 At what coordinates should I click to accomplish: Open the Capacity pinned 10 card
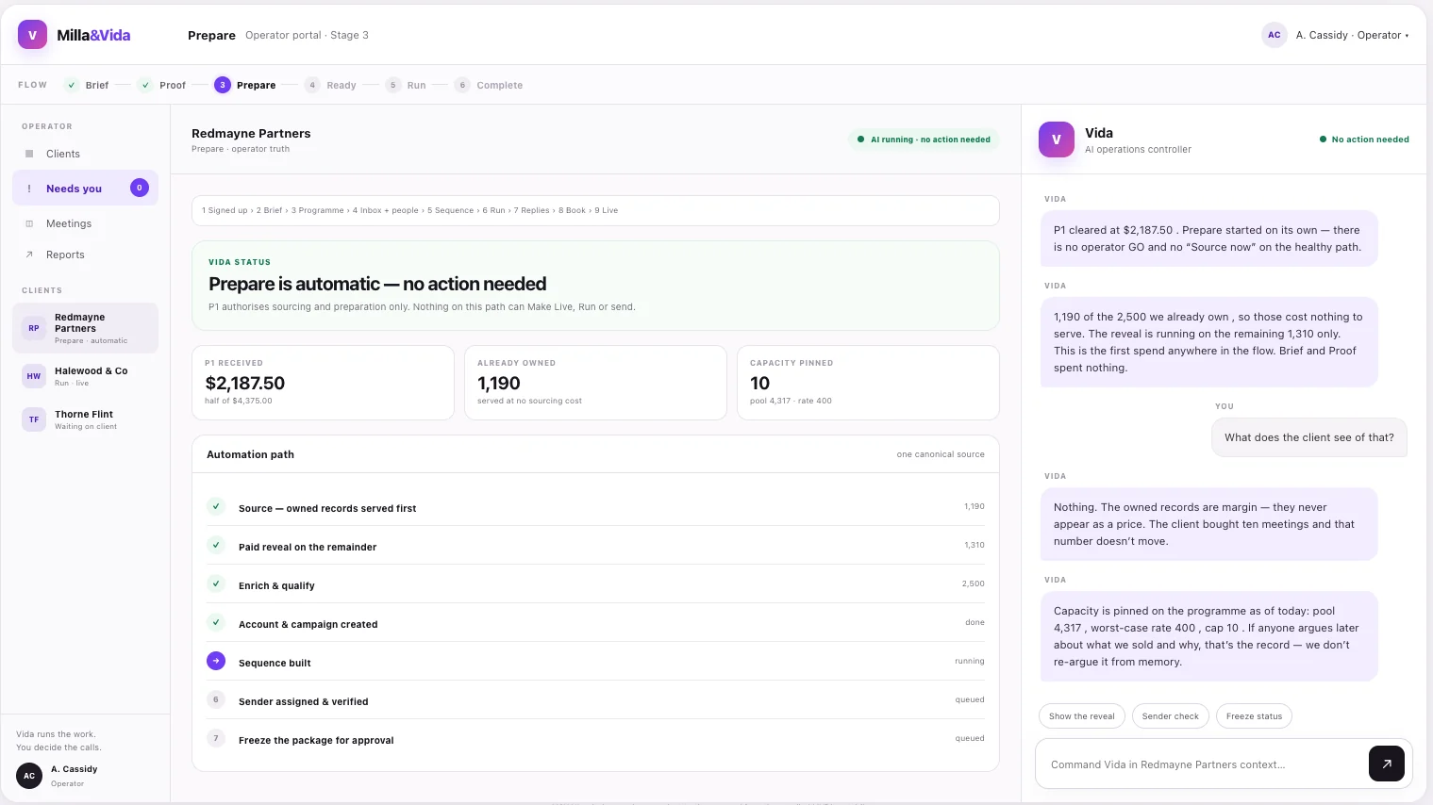pos(868,383)
